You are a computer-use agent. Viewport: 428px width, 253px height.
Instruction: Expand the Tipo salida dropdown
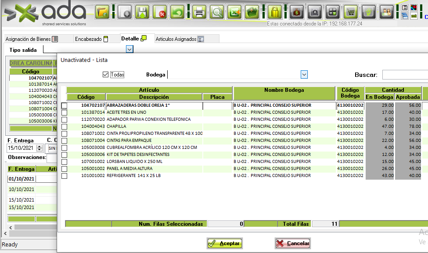129,50
